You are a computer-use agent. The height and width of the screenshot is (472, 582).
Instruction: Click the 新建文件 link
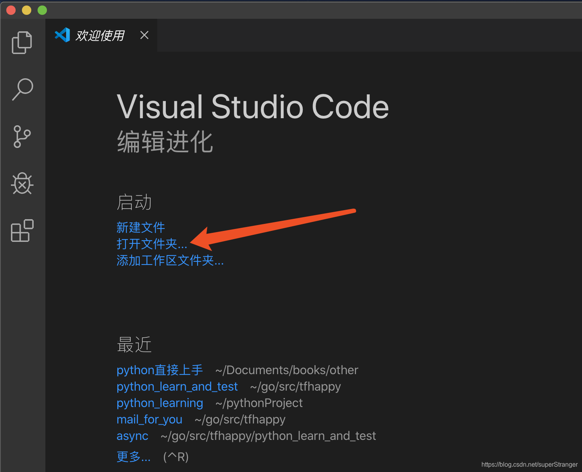[141, 227]
